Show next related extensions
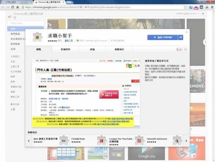The image size is (215, 162). (x=186, y=141)
